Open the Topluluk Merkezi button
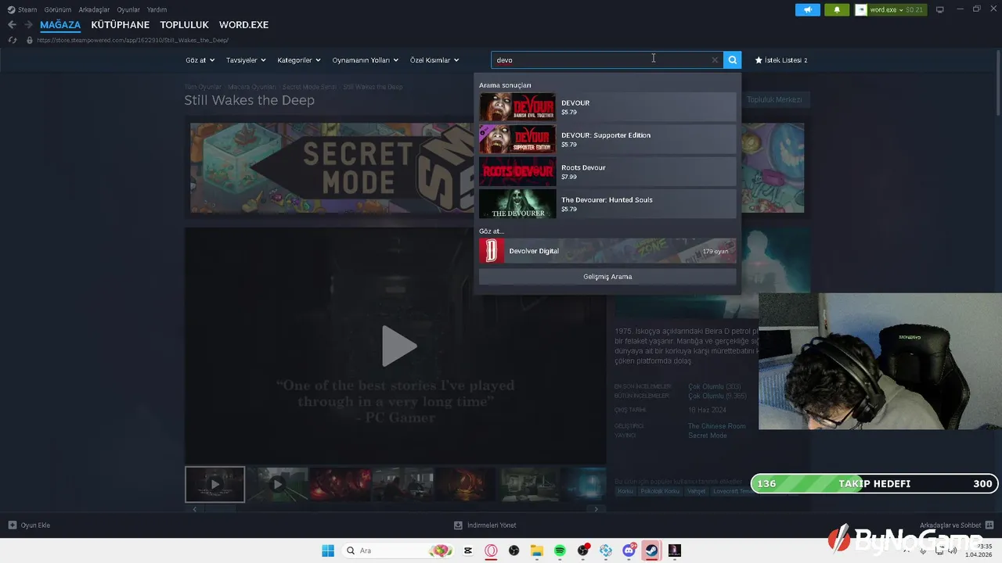1002x563 pixels. point(774,100)
